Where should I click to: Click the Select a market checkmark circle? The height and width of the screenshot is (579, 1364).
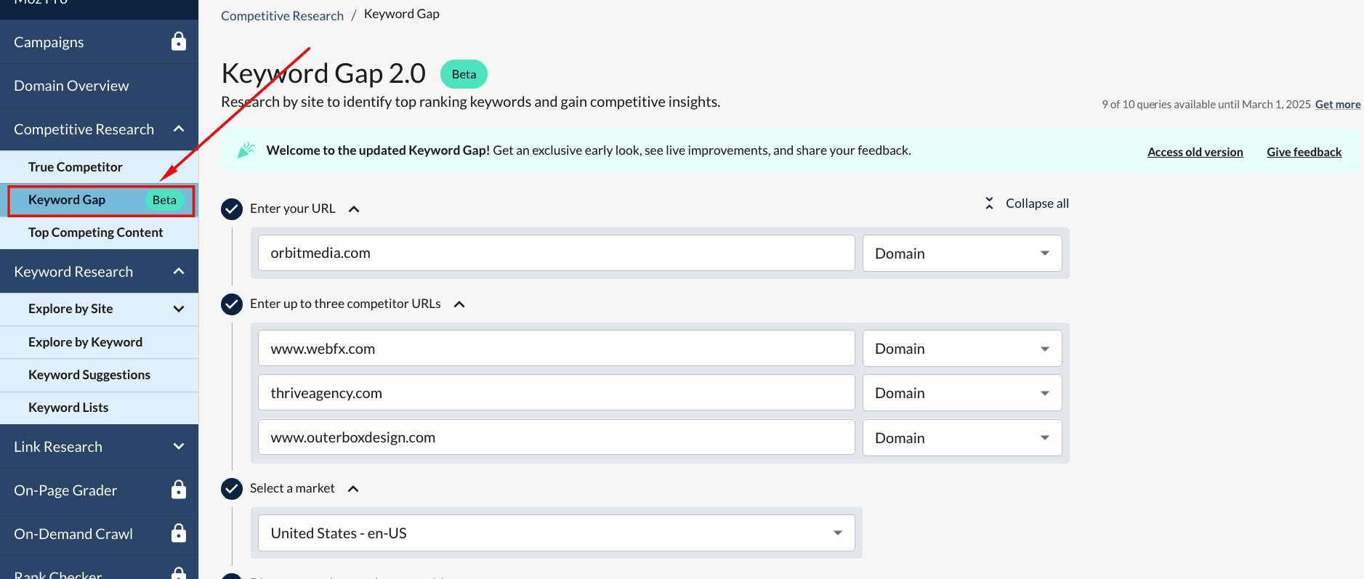(x=232, y=489)
